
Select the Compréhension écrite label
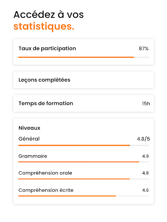[46, 190]
